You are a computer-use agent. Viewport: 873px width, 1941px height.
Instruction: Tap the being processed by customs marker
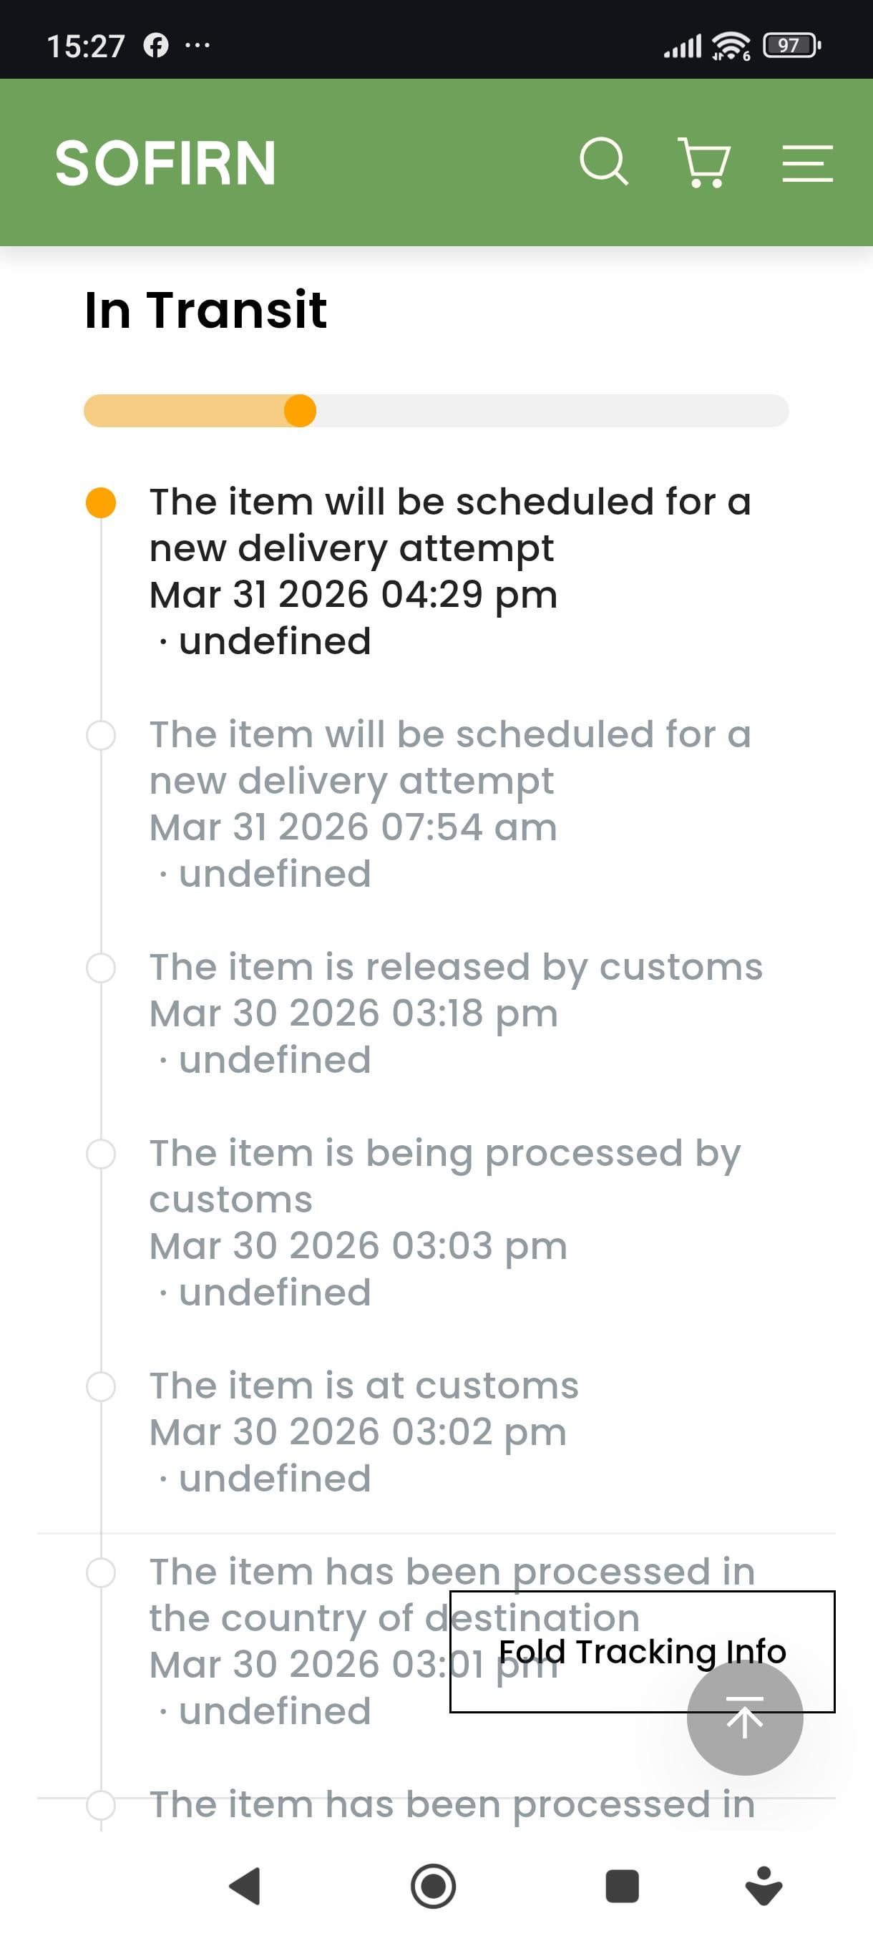[x=101, y=1154]
